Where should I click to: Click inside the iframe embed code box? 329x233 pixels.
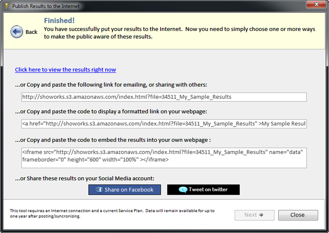click(x=164, y=158)
